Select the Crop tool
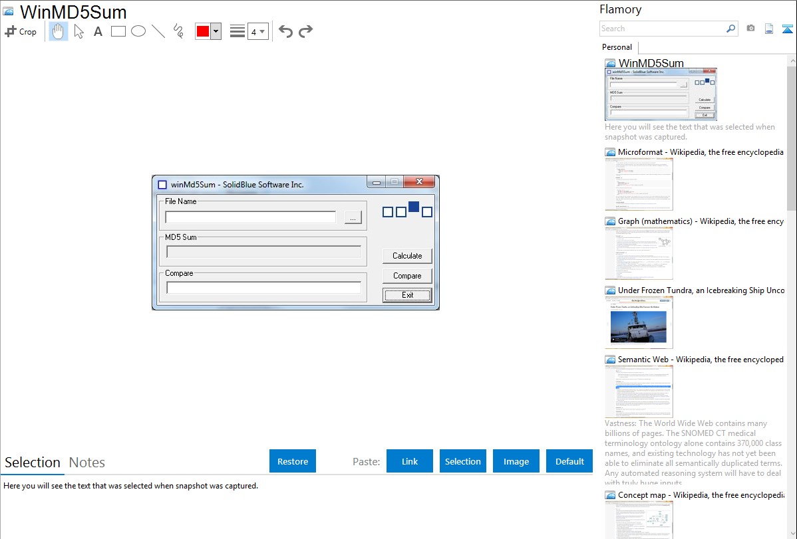 (x=21, y=31)
